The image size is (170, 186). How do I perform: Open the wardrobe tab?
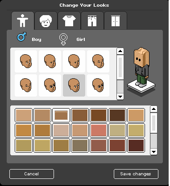[116, 20]
